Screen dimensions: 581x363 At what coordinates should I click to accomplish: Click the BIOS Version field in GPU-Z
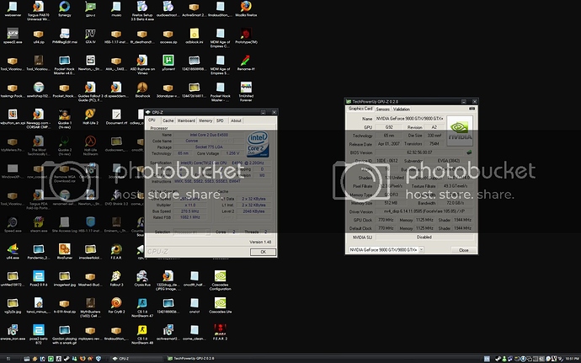click(420, 152)
